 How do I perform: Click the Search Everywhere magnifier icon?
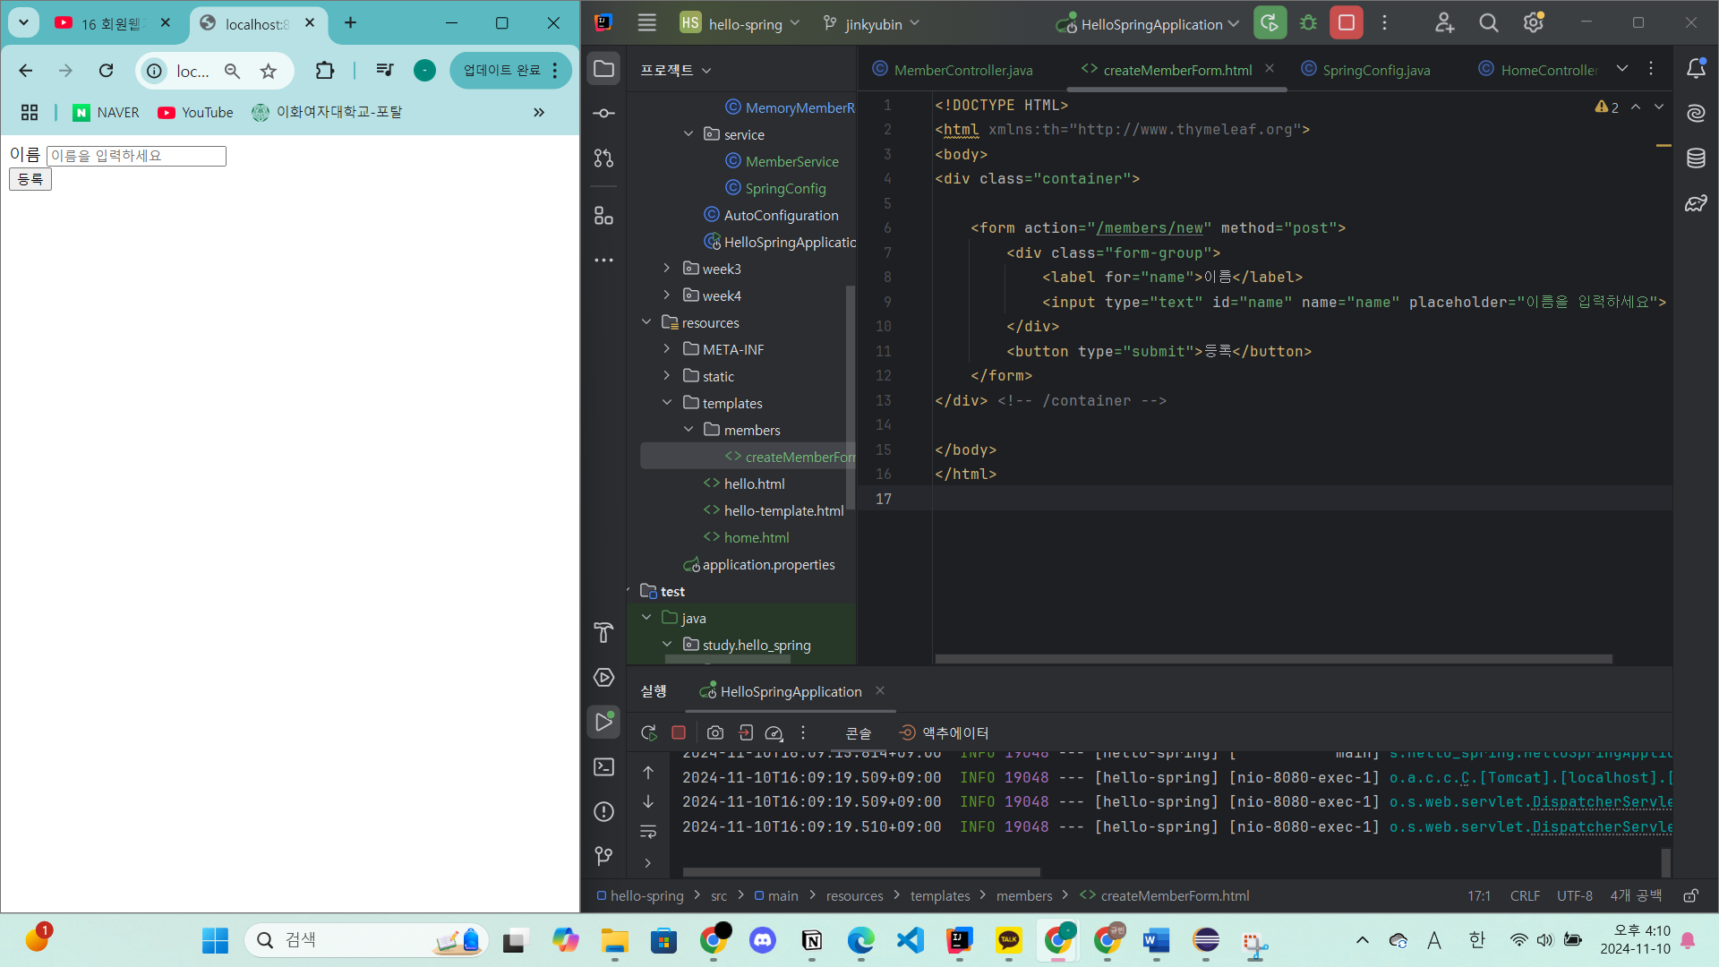1488,23
